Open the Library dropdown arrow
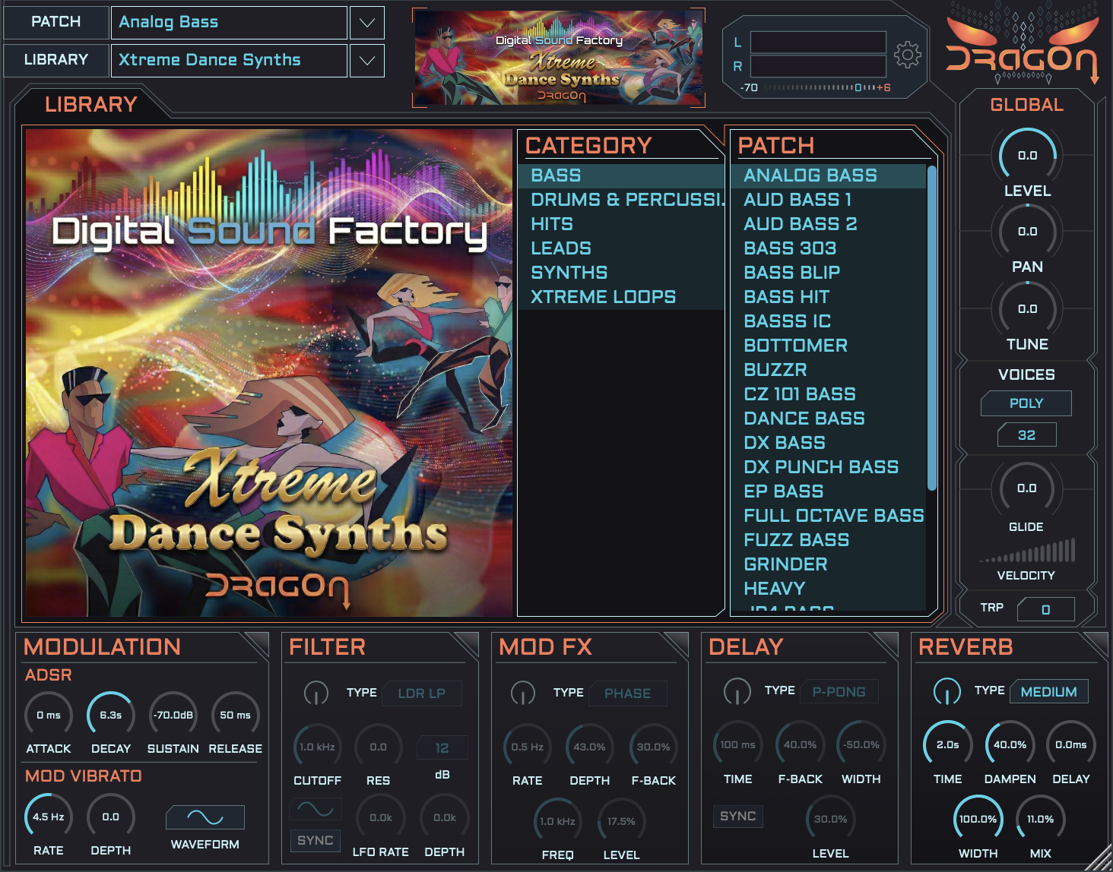1113x872 pixels. pyautogui.click(x=366, y=60)
